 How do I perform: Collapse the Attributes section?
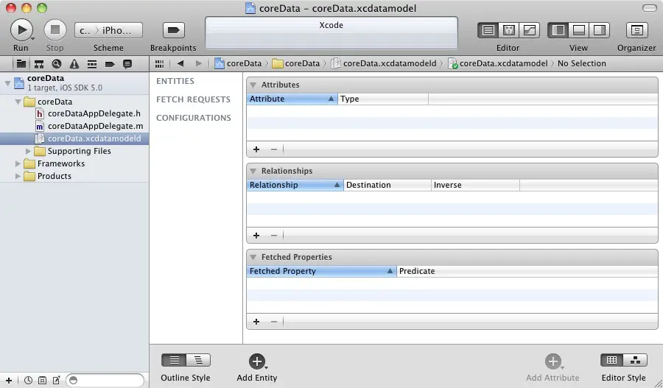[253, 85]
